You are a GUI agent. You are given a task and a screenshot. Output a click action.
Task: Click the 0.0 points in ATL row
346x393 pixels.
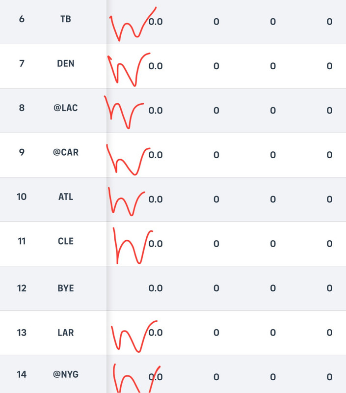click(x=156, y=199)
